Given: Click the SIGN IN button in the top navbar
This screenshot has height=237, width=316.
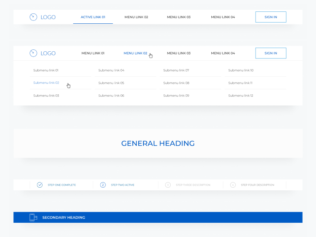Looking at the screenshot, I should click(x=271, y=17).
